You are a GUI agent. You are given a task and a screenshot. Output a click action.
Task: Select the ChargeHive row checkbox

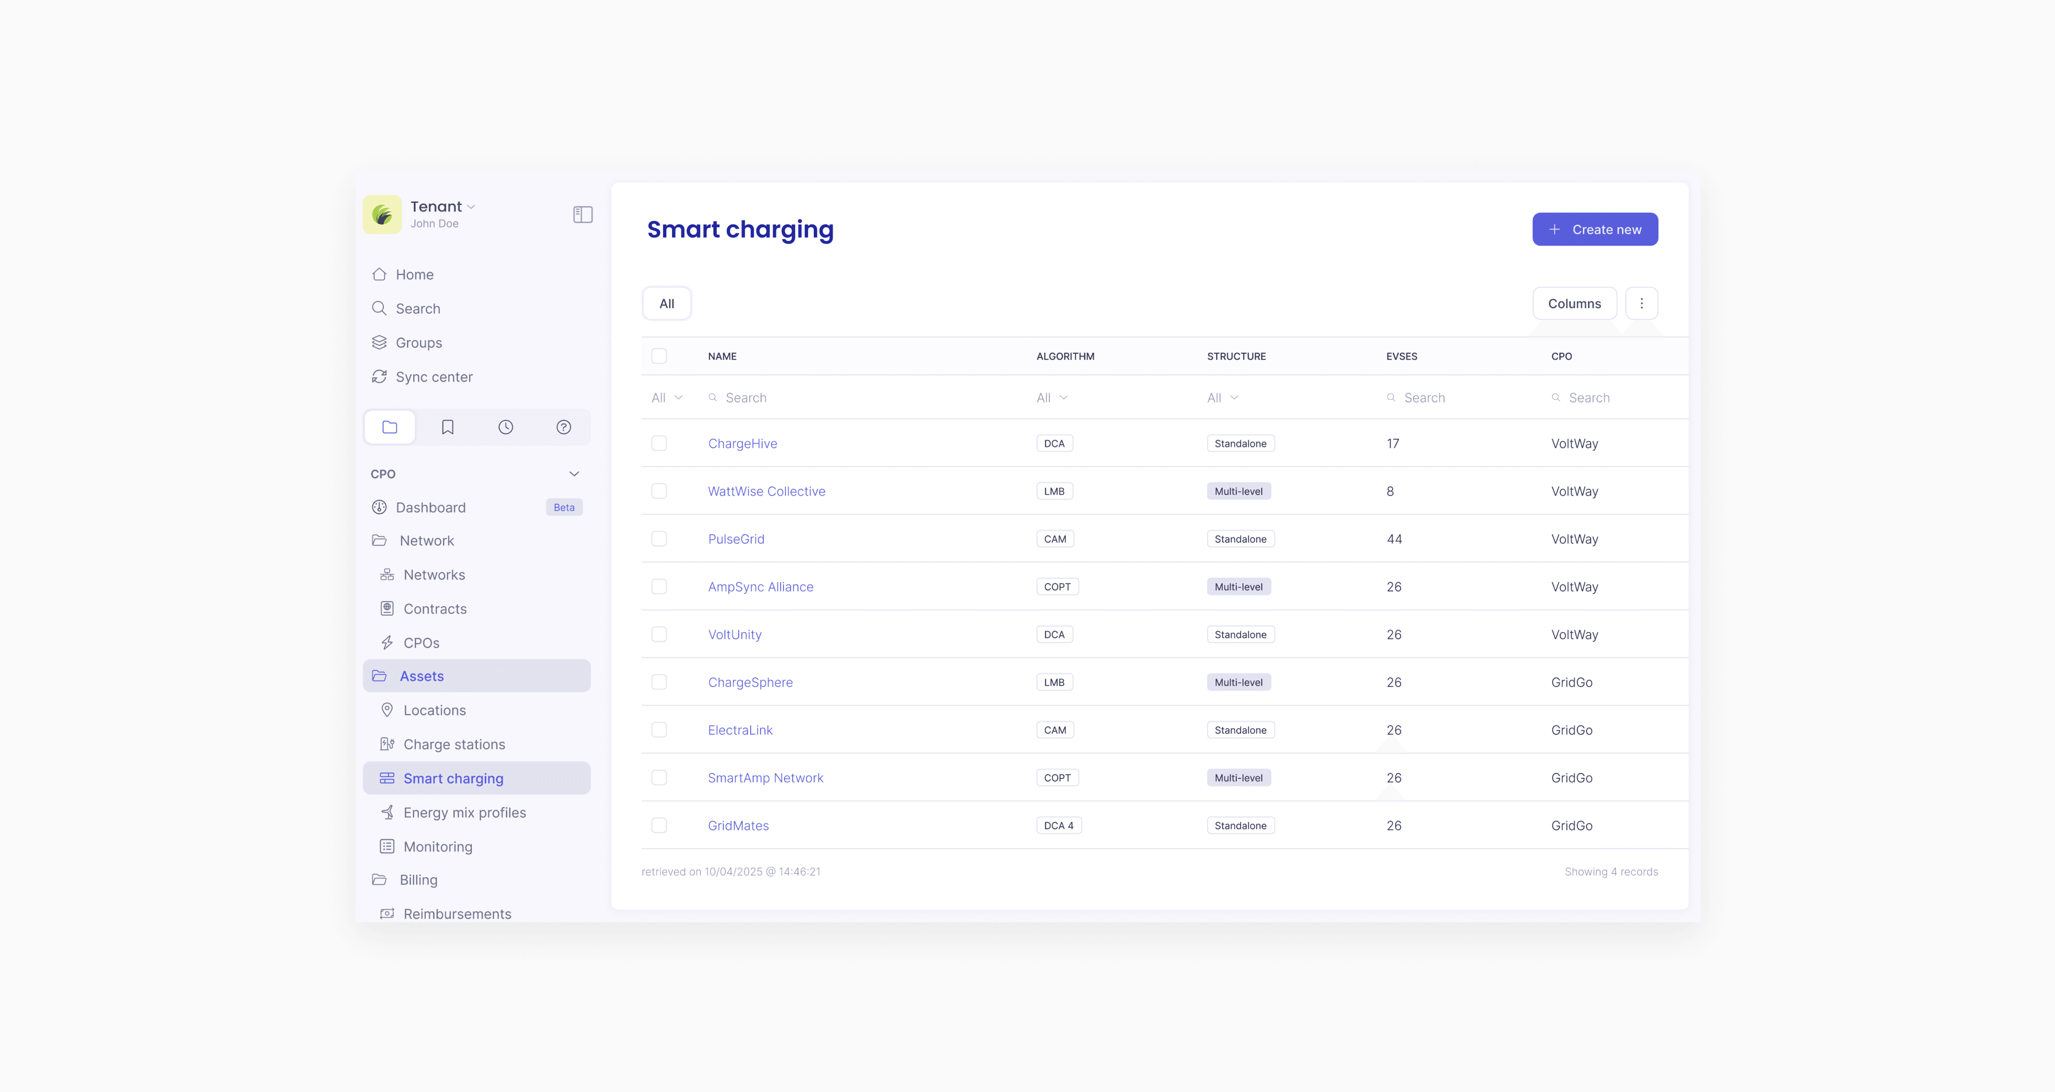tap(659, 443)
